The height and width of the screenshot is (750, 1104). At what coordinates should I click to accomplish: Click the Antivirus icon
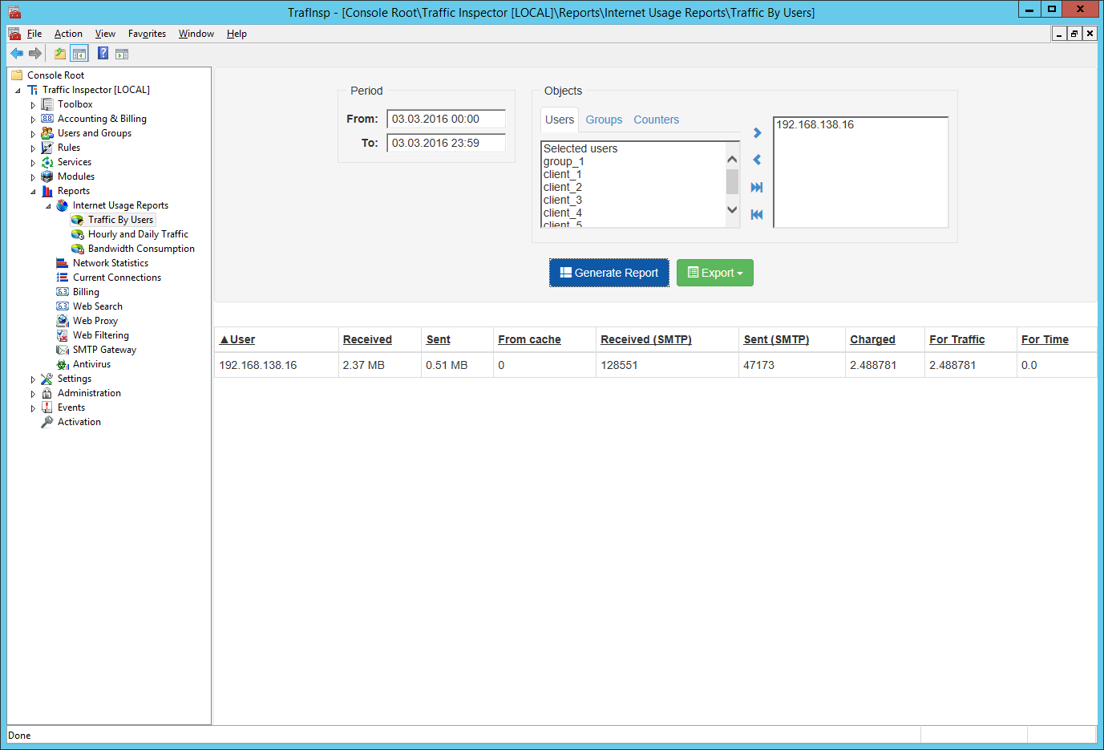pos(63,364)
